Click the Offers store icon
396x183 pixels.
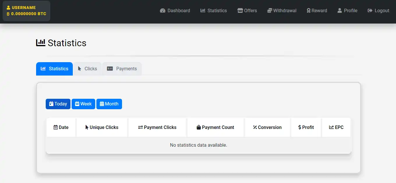(240, 11)
